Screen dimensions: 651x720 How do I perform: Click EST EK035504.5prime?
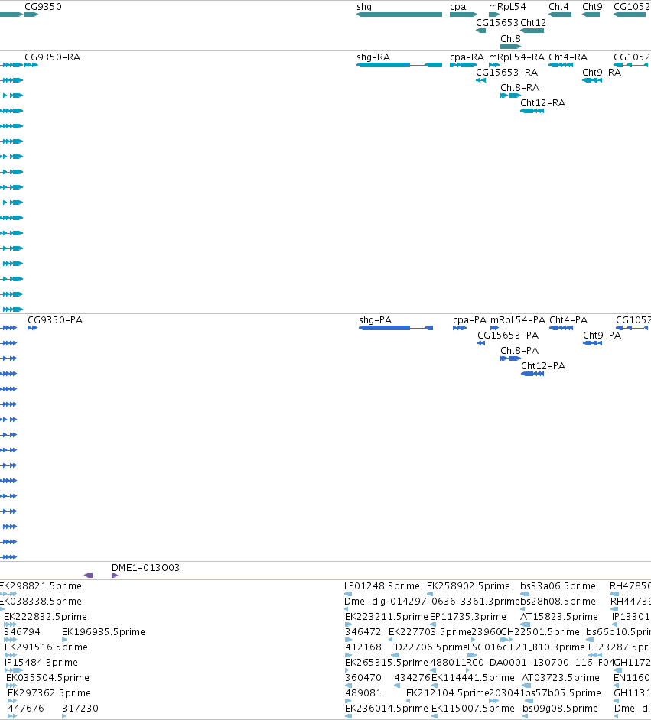click(47, 678)
